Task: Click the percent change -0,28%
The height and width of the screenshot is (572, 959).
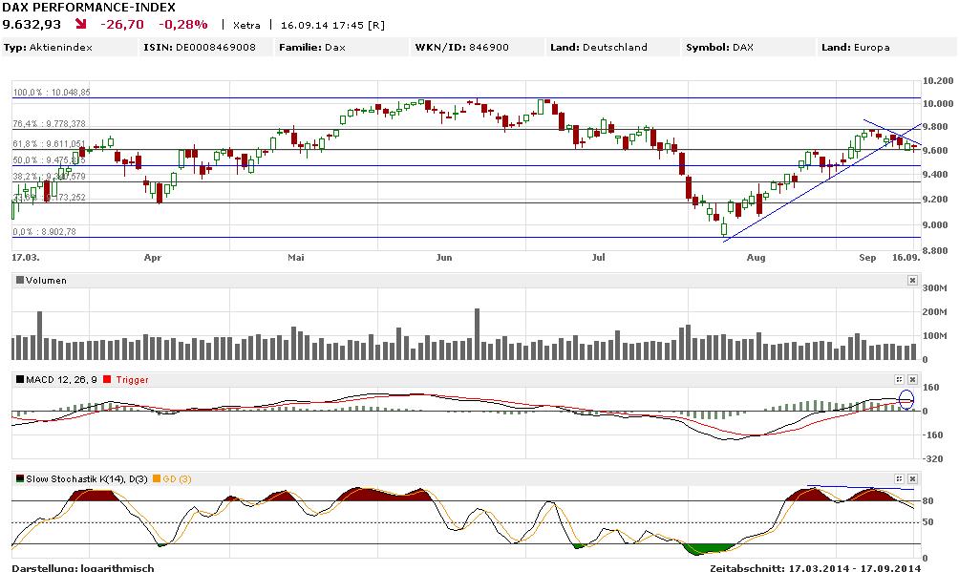Action: click(182, 25)
